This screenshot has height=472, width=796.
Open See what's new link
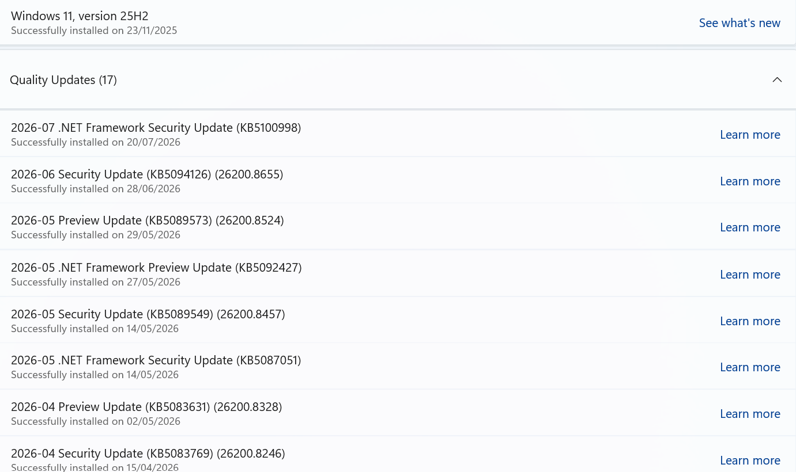coord(740,23)
